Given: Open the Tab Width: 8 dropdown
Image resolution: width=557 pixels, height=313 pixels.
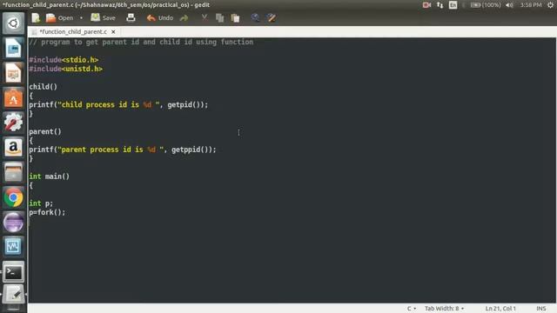Looking at the screenshot, I should [444, 309].
